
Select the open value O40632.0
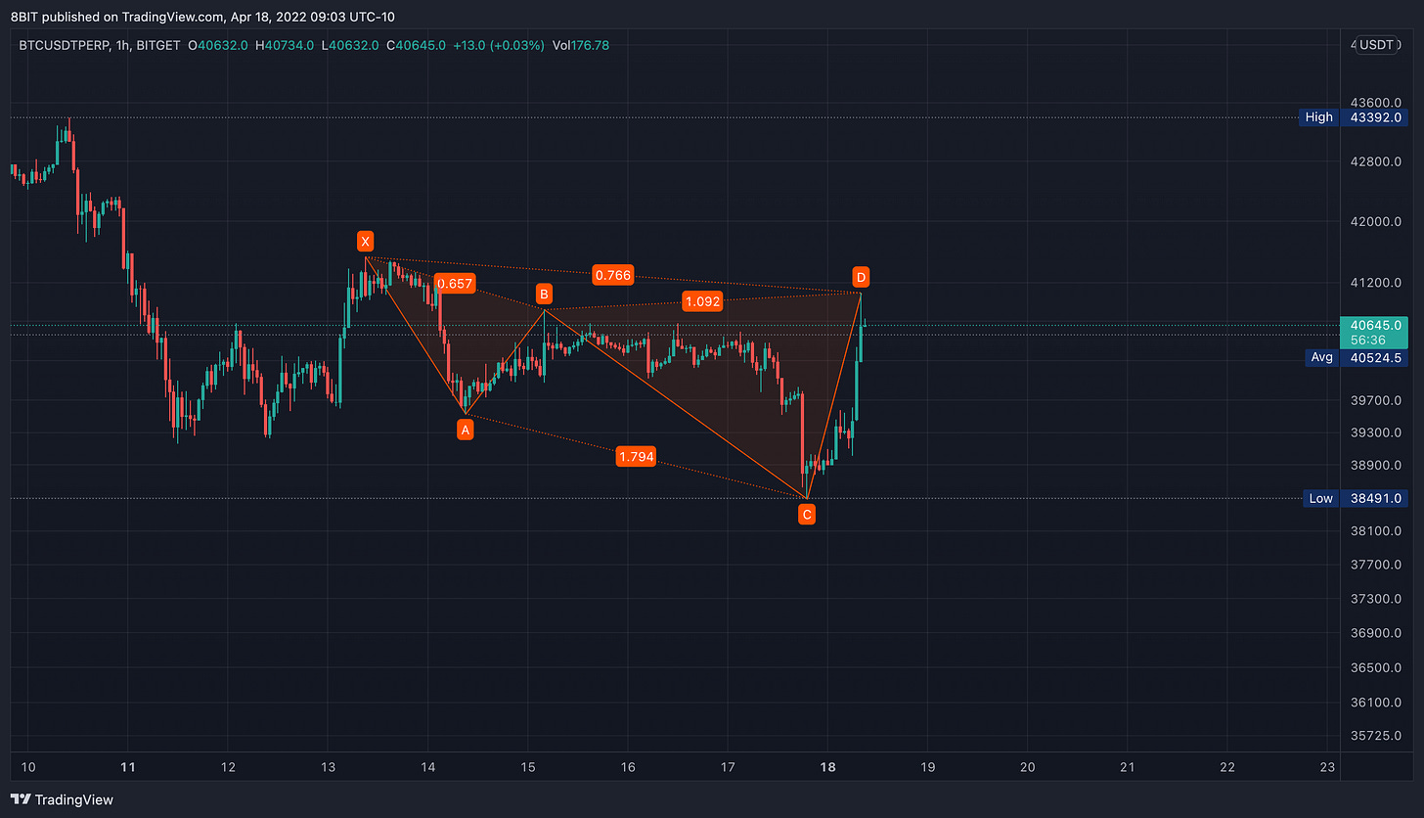pos(216,45)
